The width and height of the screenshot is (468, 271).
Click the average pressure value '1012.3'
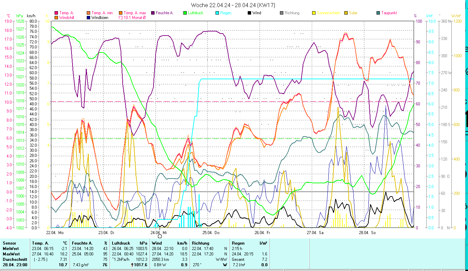141,259
